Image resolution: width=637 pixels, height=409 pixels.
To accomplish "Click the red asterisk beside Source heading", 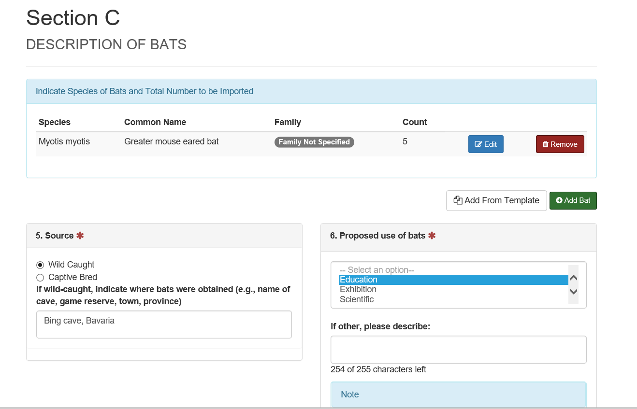I will [80, 236].
